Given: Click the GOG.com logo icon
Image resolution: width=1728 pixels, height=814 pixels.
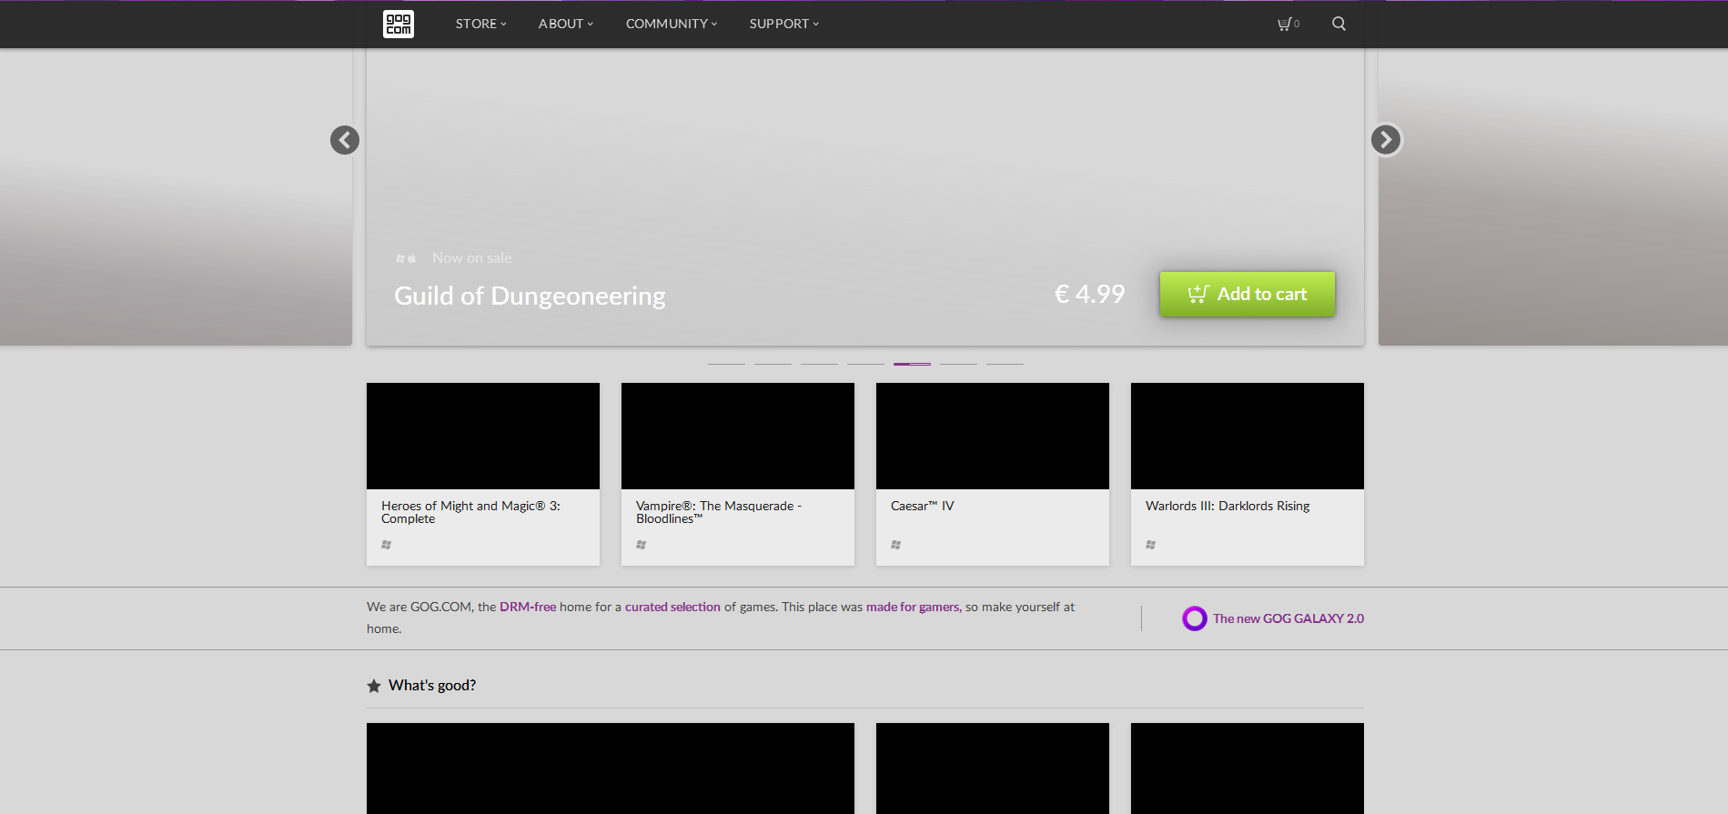Looking at the screenshot, I should 399,24.
